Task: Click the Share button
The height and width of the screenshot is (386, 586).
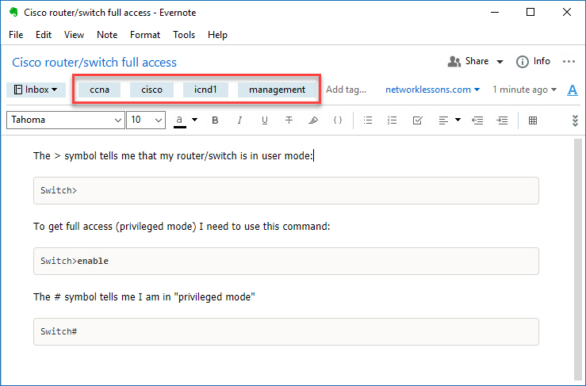Action: 475,61
